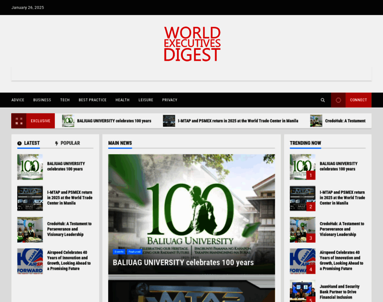Click ticker thumbnail of Baliuag 100 logo
This screenshot has width=383, height=302.
[68, 121]
